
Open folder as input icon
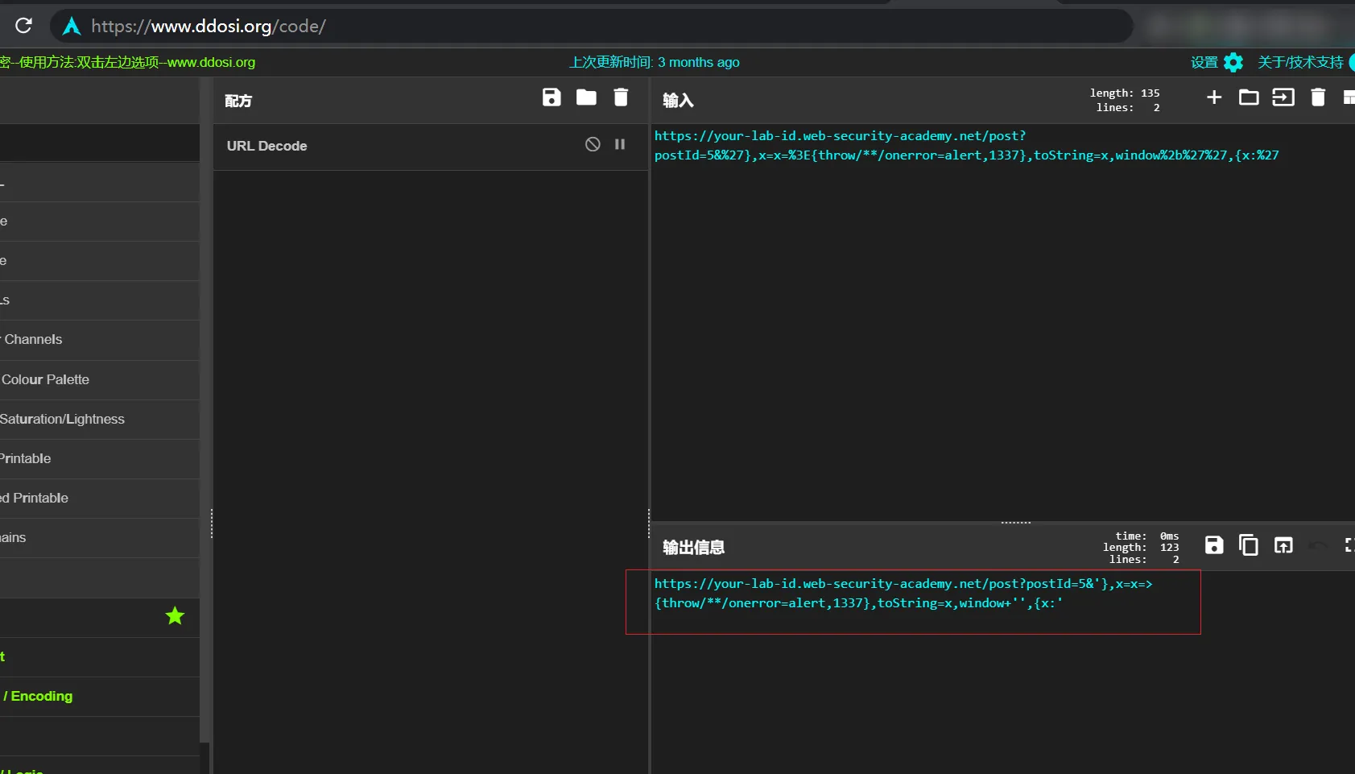click(1249, 97)
